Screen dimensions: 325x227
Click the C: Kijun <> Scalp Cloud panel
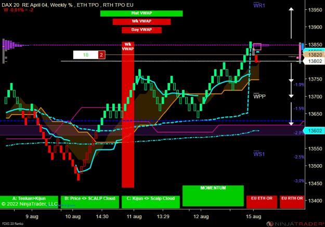pyautogui.click(x=151, y=202)
